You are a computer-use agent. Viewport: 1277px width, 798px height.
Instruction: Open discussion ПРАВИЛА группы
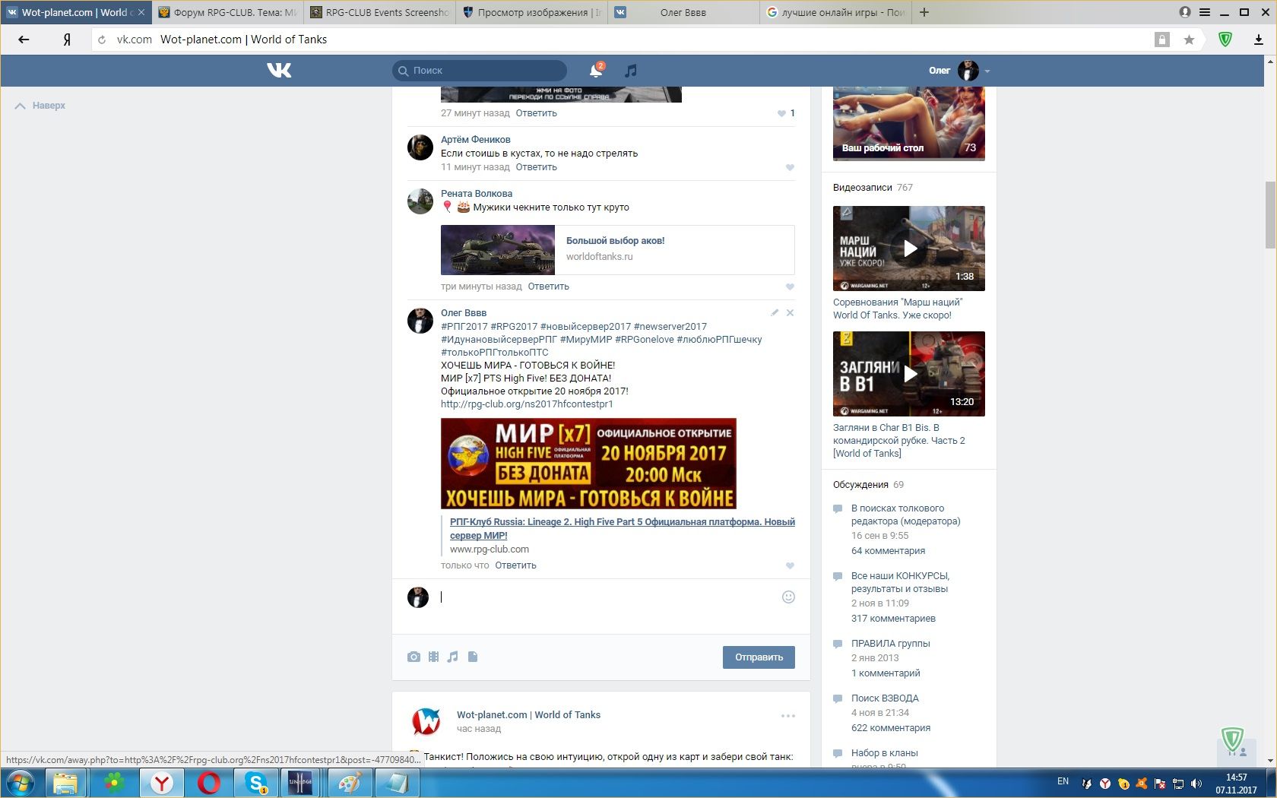click(891, 644)
